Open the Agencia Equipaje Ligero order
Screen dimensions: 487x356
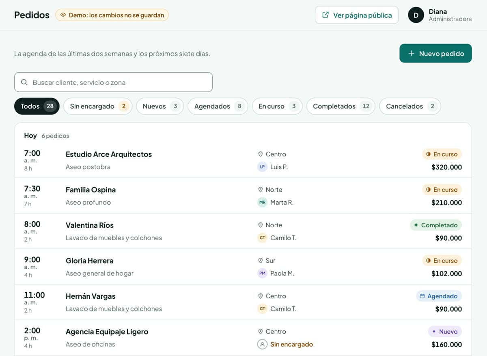[243, 338]
